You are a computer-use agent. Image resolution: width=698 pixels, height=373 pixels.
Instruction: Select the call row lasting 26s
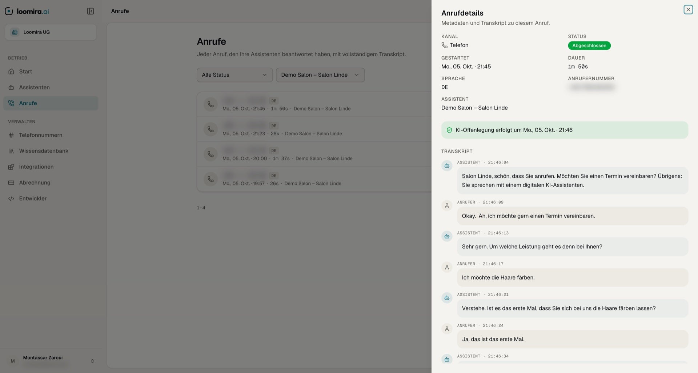coord(314,179)
